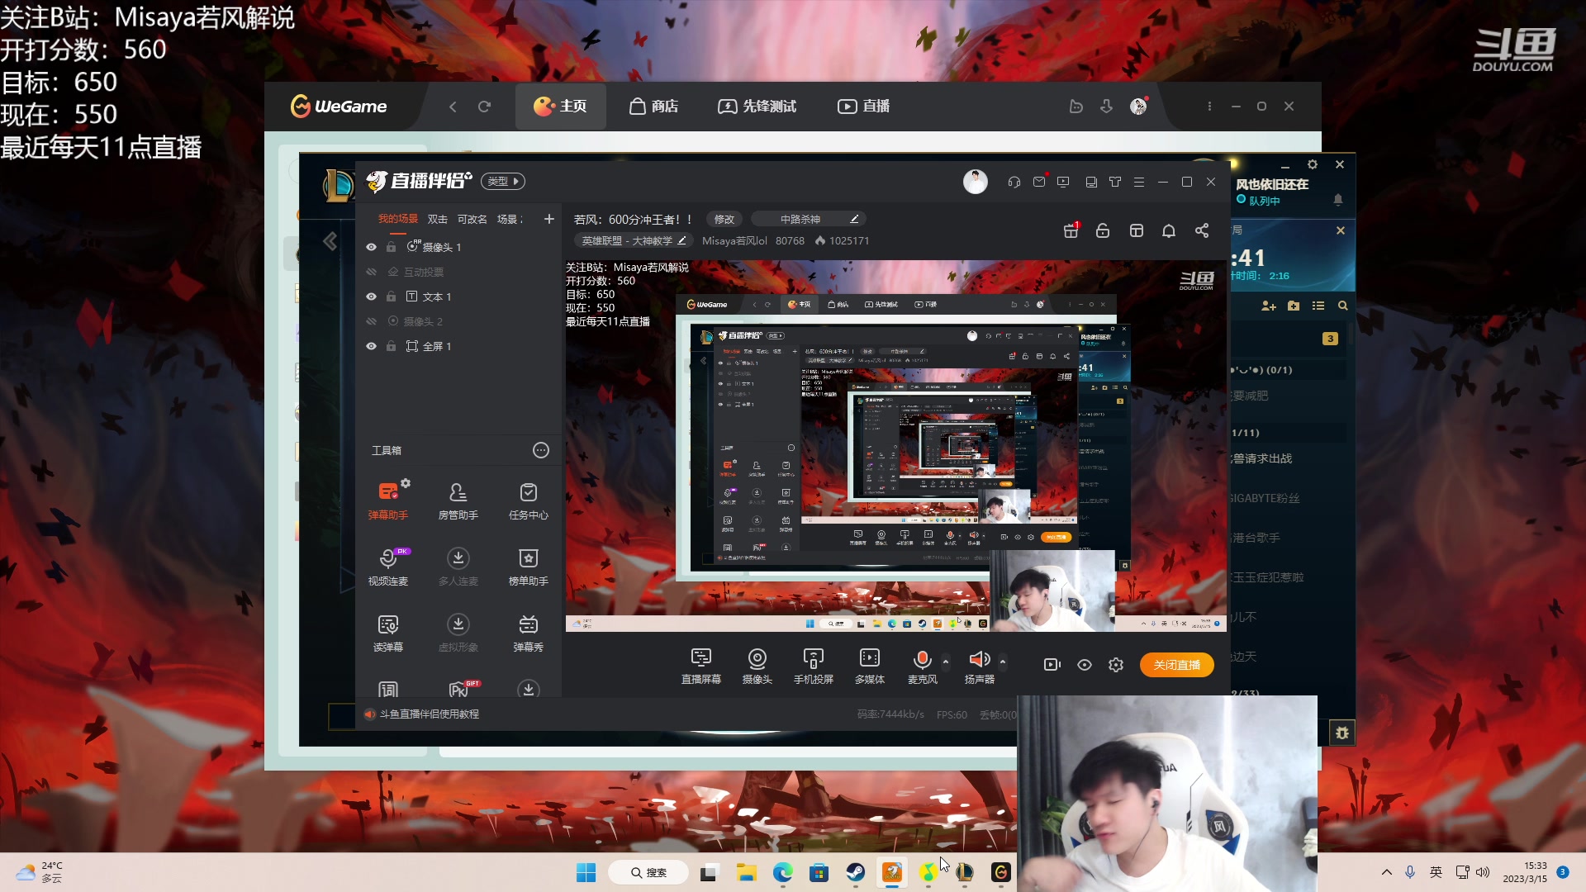Share the stream with the share icon
Screen dimensions: 1586x892
pos(1201,230)
